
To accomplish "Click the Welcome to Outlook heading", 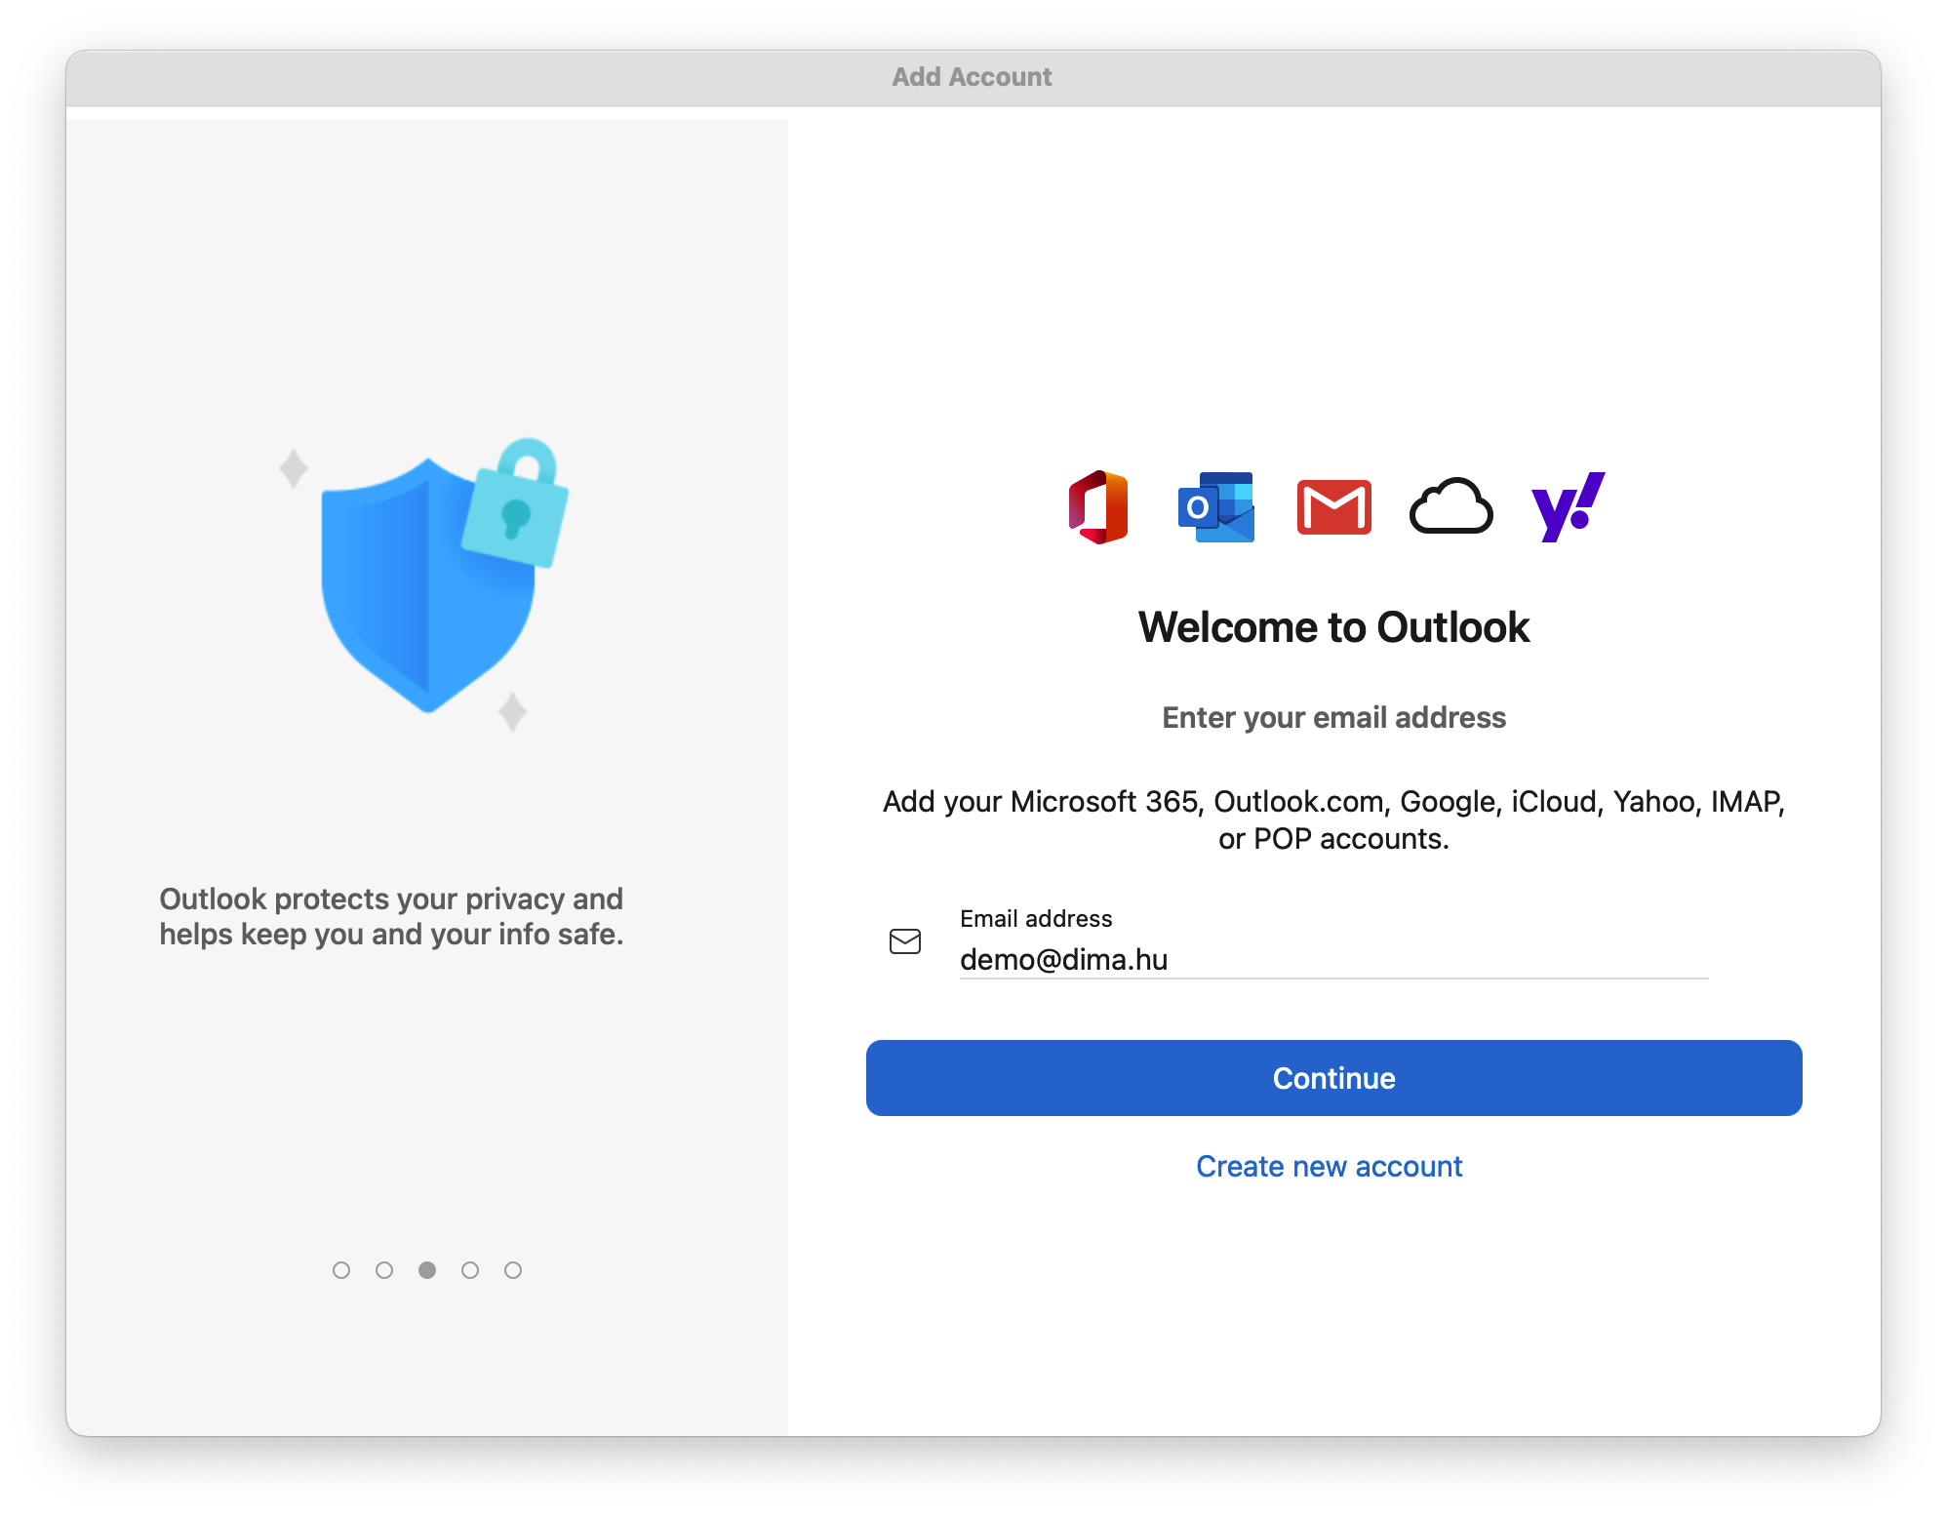I will click(1333, 627).
